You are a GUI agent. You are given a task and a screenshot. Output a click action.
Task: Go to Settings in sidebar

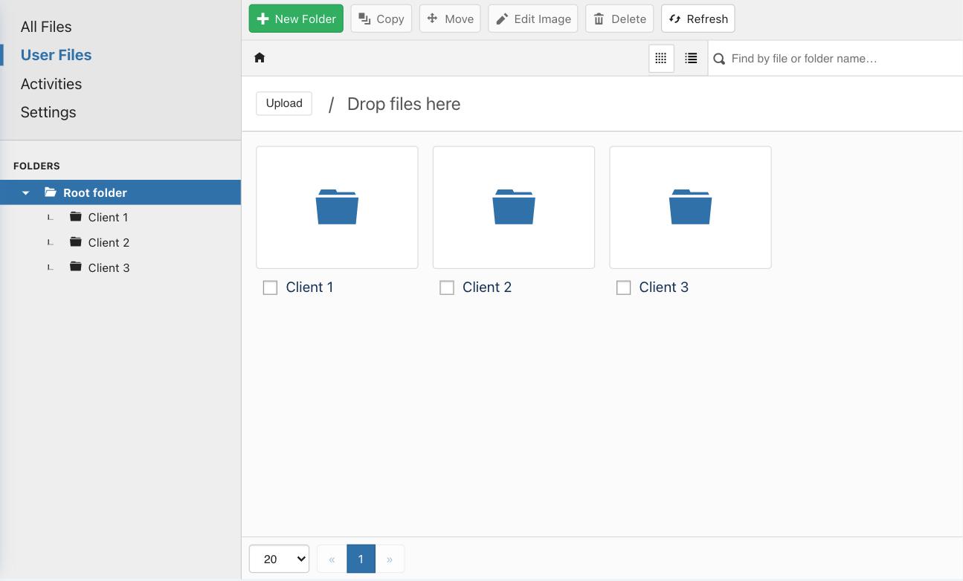pyautogui.click(x=48, y=112)
